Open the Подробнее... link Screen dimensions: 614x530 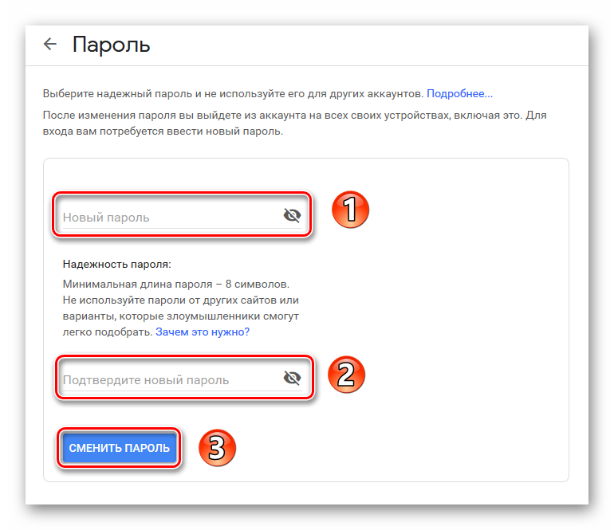click(x=459, y=93)
